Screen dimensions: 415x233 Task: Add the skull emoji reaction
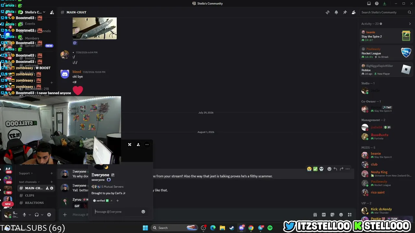click(321, 169)
